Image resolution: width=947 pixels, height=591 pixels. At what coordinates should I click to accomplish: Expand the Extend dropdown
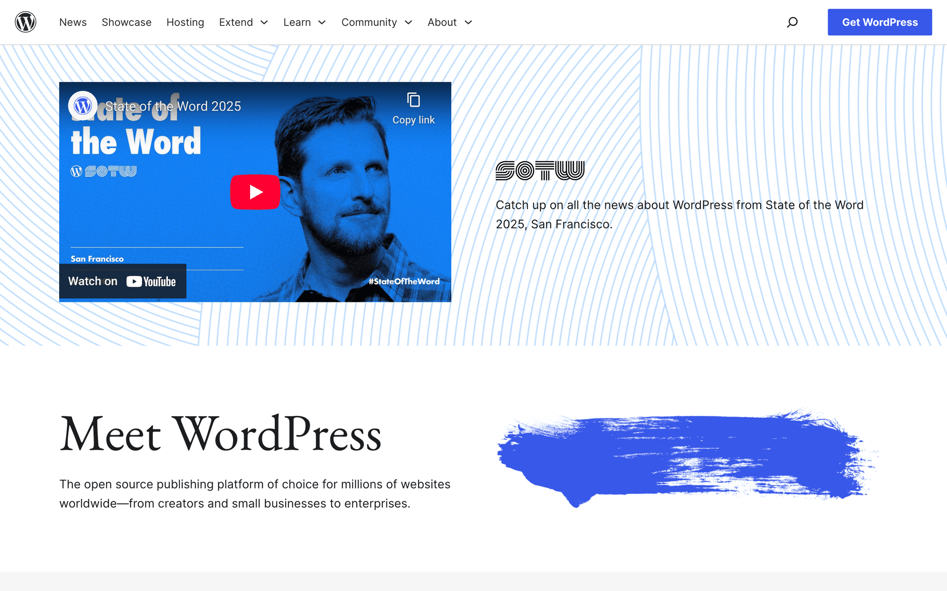click(x=244, y=22)
